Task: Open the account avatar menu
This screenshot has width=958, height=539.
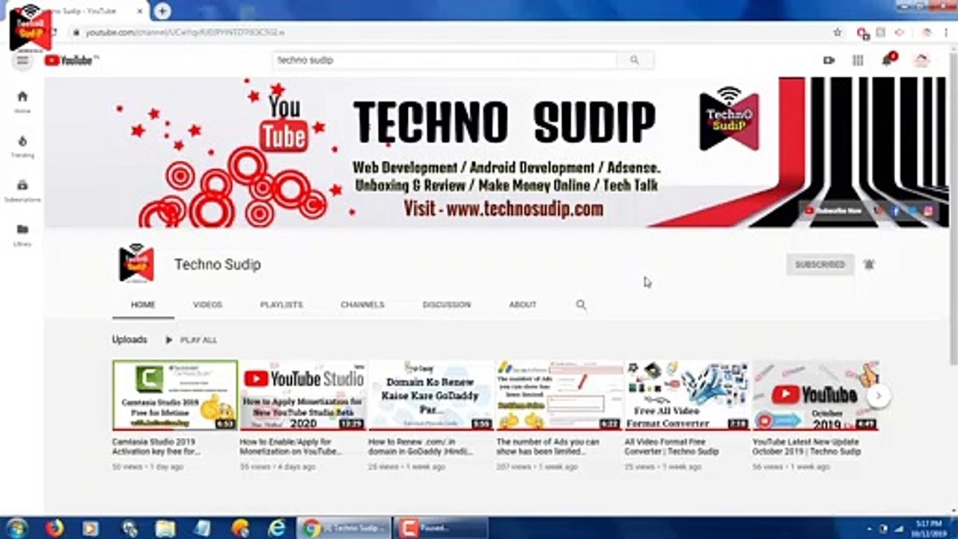Action: (x=921, y=60)
